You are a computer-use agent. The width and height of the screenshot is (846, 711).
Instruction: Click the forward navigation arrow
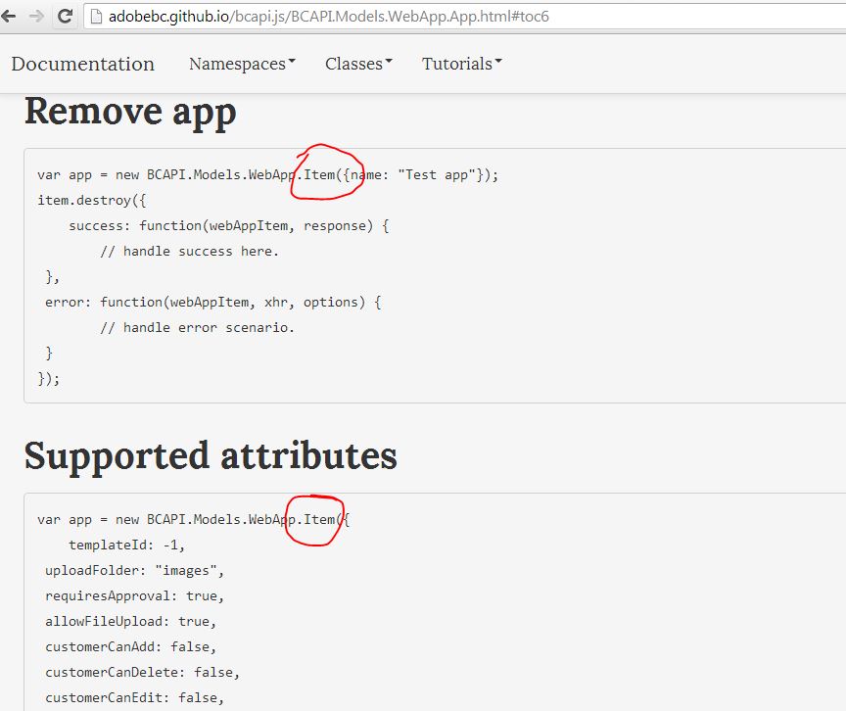pyautogui.click(x=41, y=16)
